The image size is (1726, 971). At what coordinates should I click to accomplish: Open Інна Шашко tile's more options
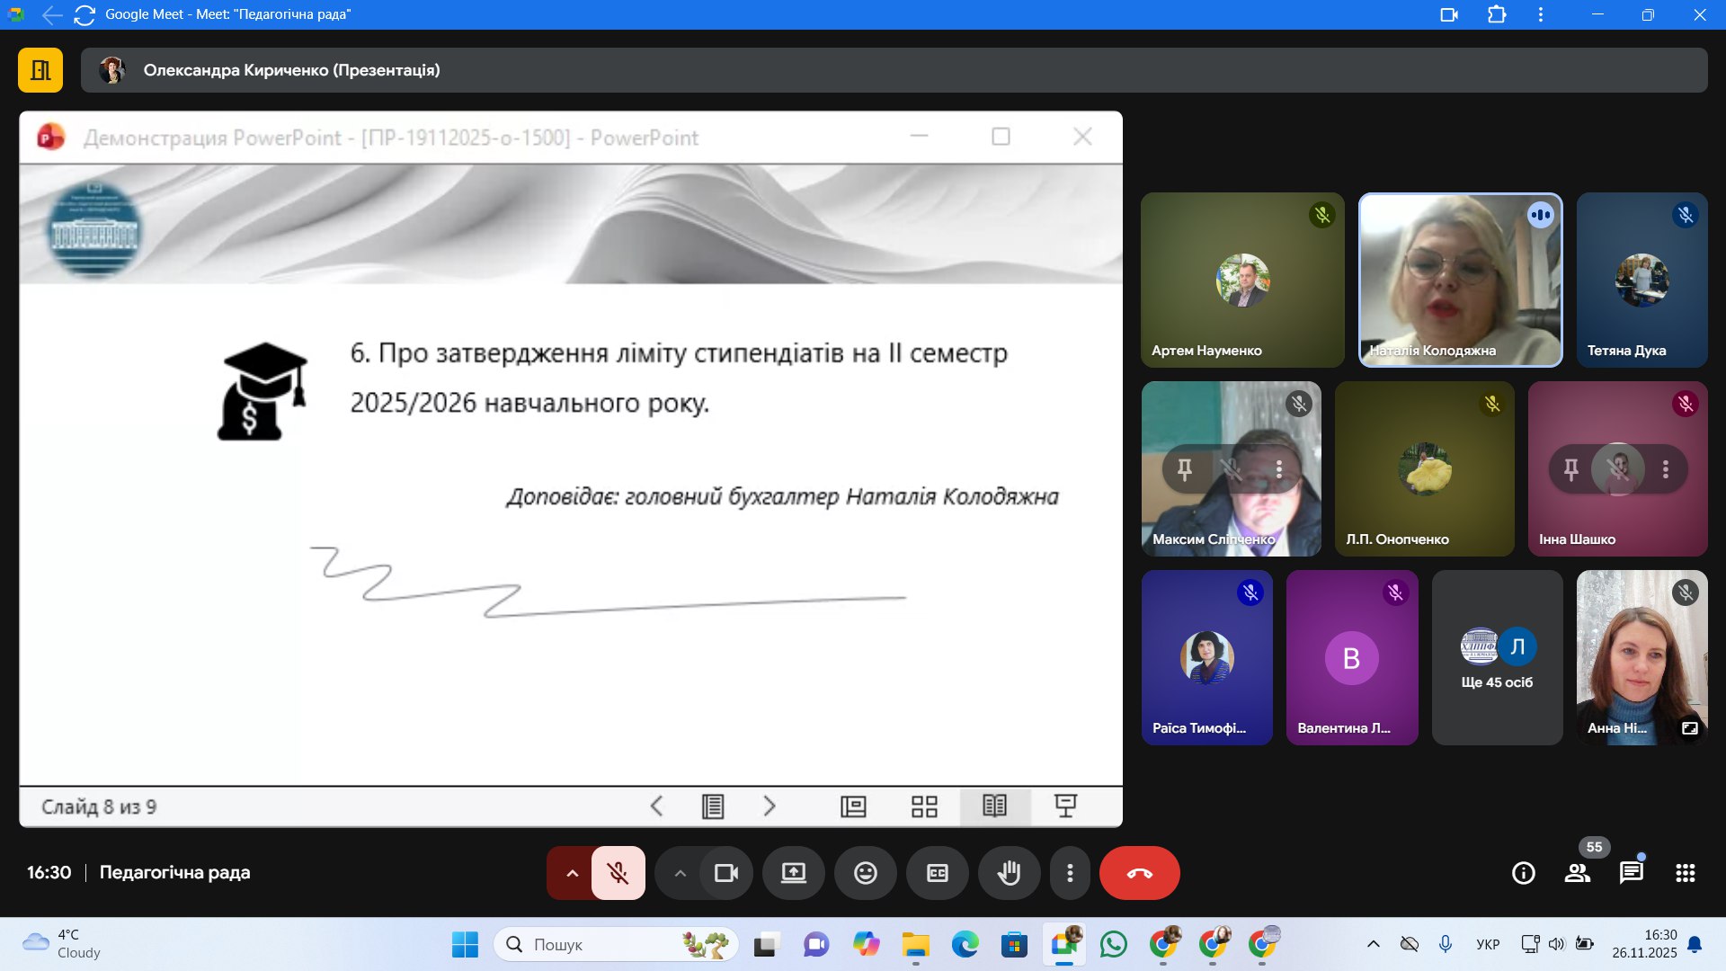[x=1665, y=468]
